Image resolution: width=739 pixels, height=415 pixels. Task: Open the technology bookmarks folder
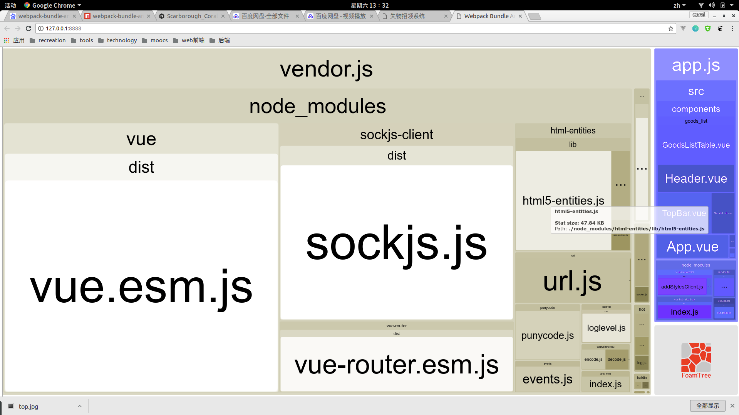pos(117,40)
